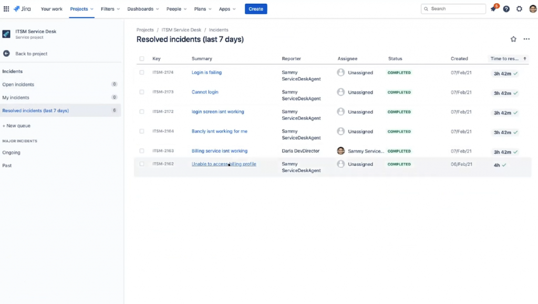Sort by the Key column header
This screenshot has height=304, width=538.
(157, 59)
